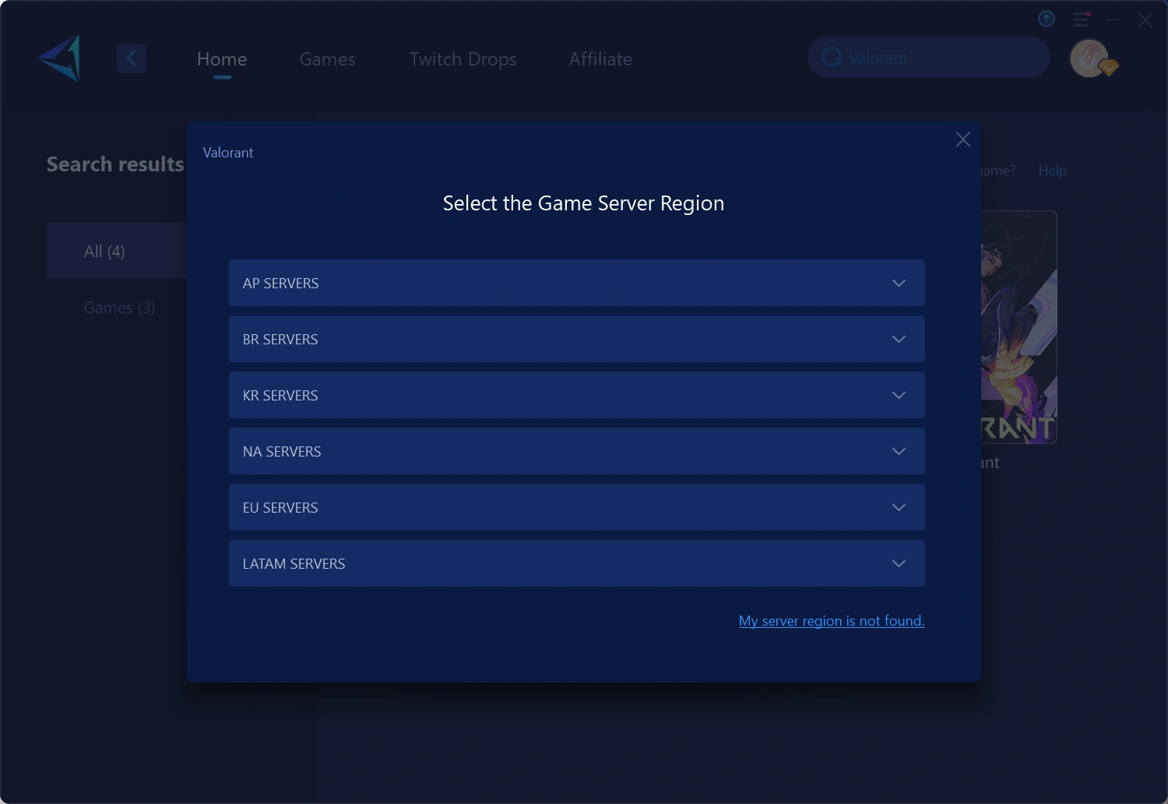This screenshot has height=804, width=1168.
Task: Click the GearUP logo icon
Action: point(61,58)
